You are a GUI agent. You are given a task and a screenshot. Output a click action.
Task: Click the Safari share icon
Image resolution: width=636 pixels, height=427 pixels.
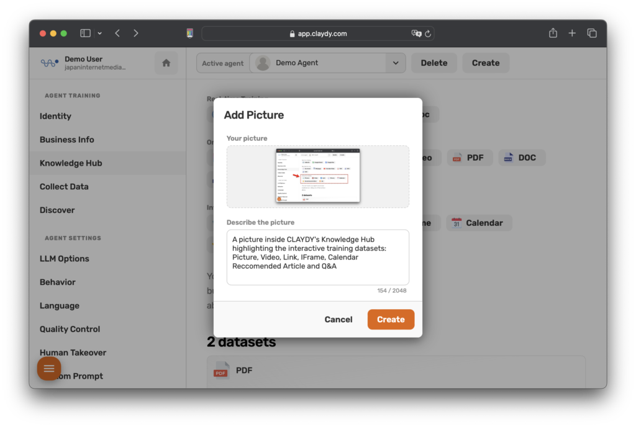coord(553,34)
